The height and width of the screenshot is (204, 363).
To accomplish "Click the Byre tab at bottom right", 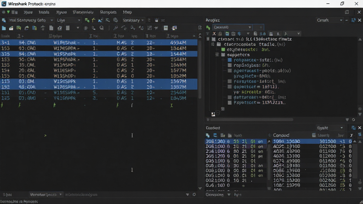I will click(x=238, y=195).
